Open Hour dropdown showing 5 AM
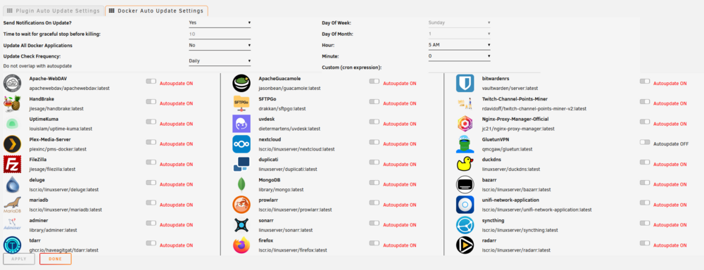 tap(459, 45)
